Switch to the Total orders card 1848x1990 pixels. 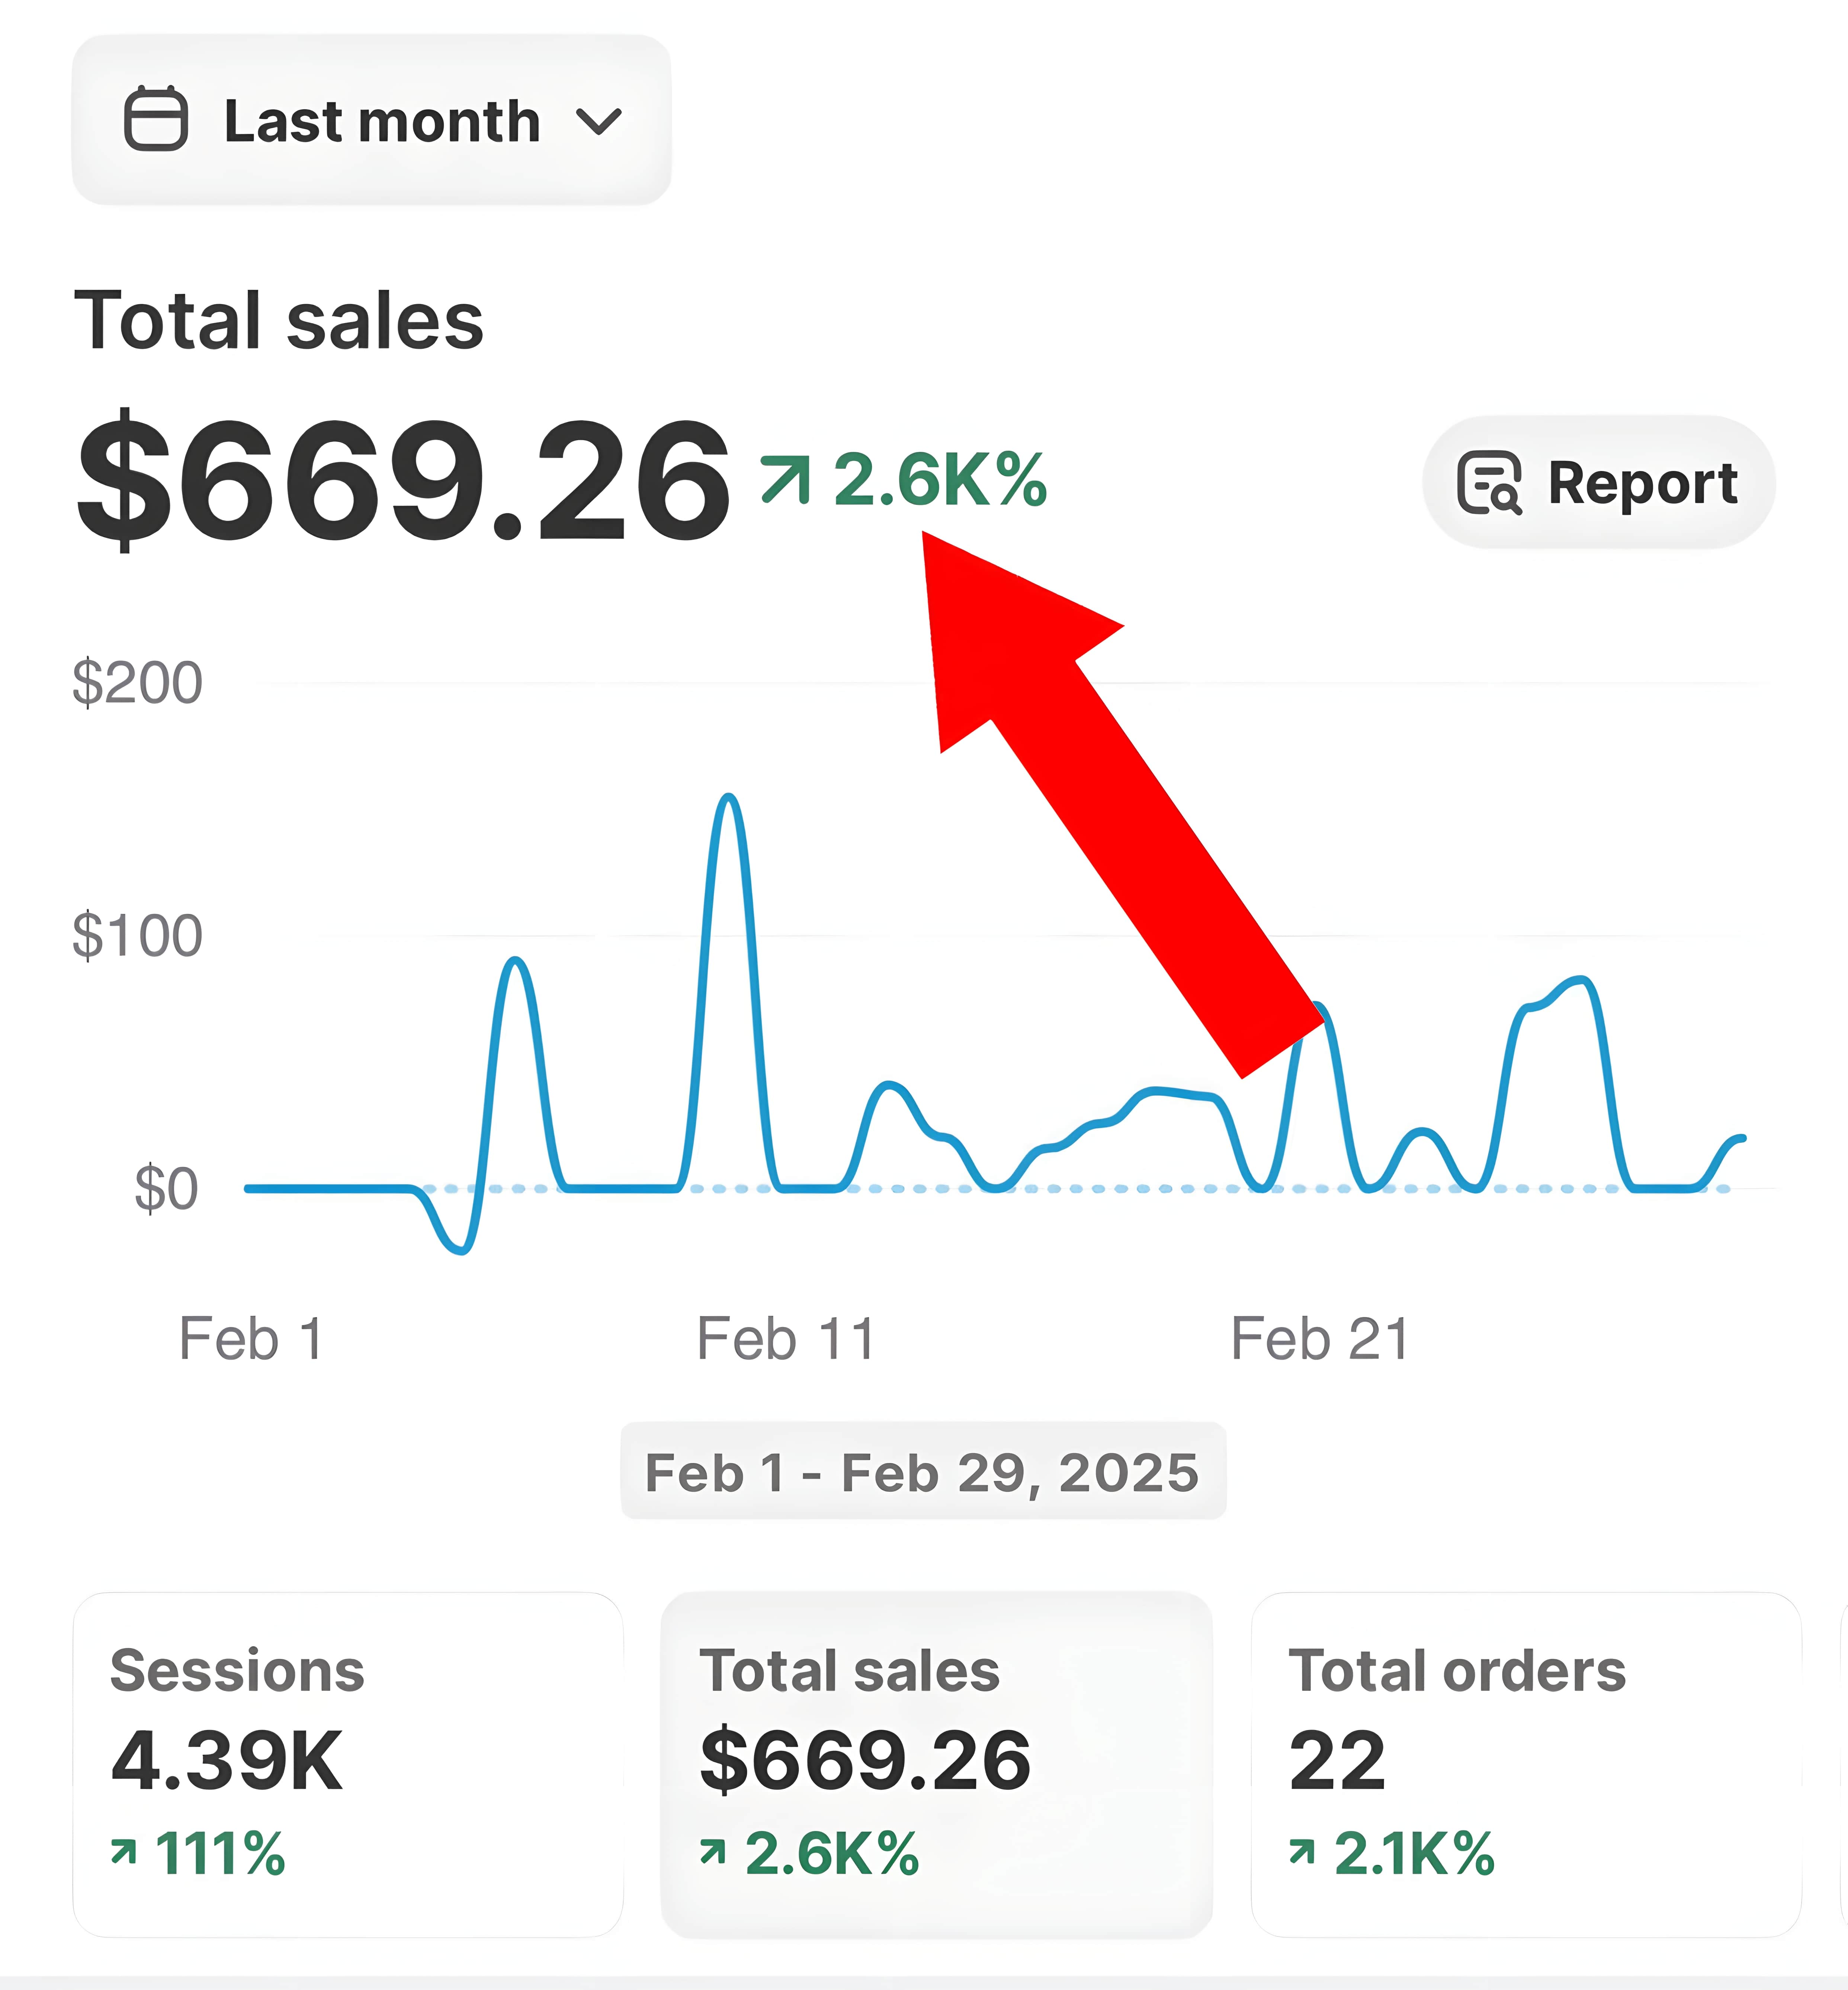pos(1525,1763)
